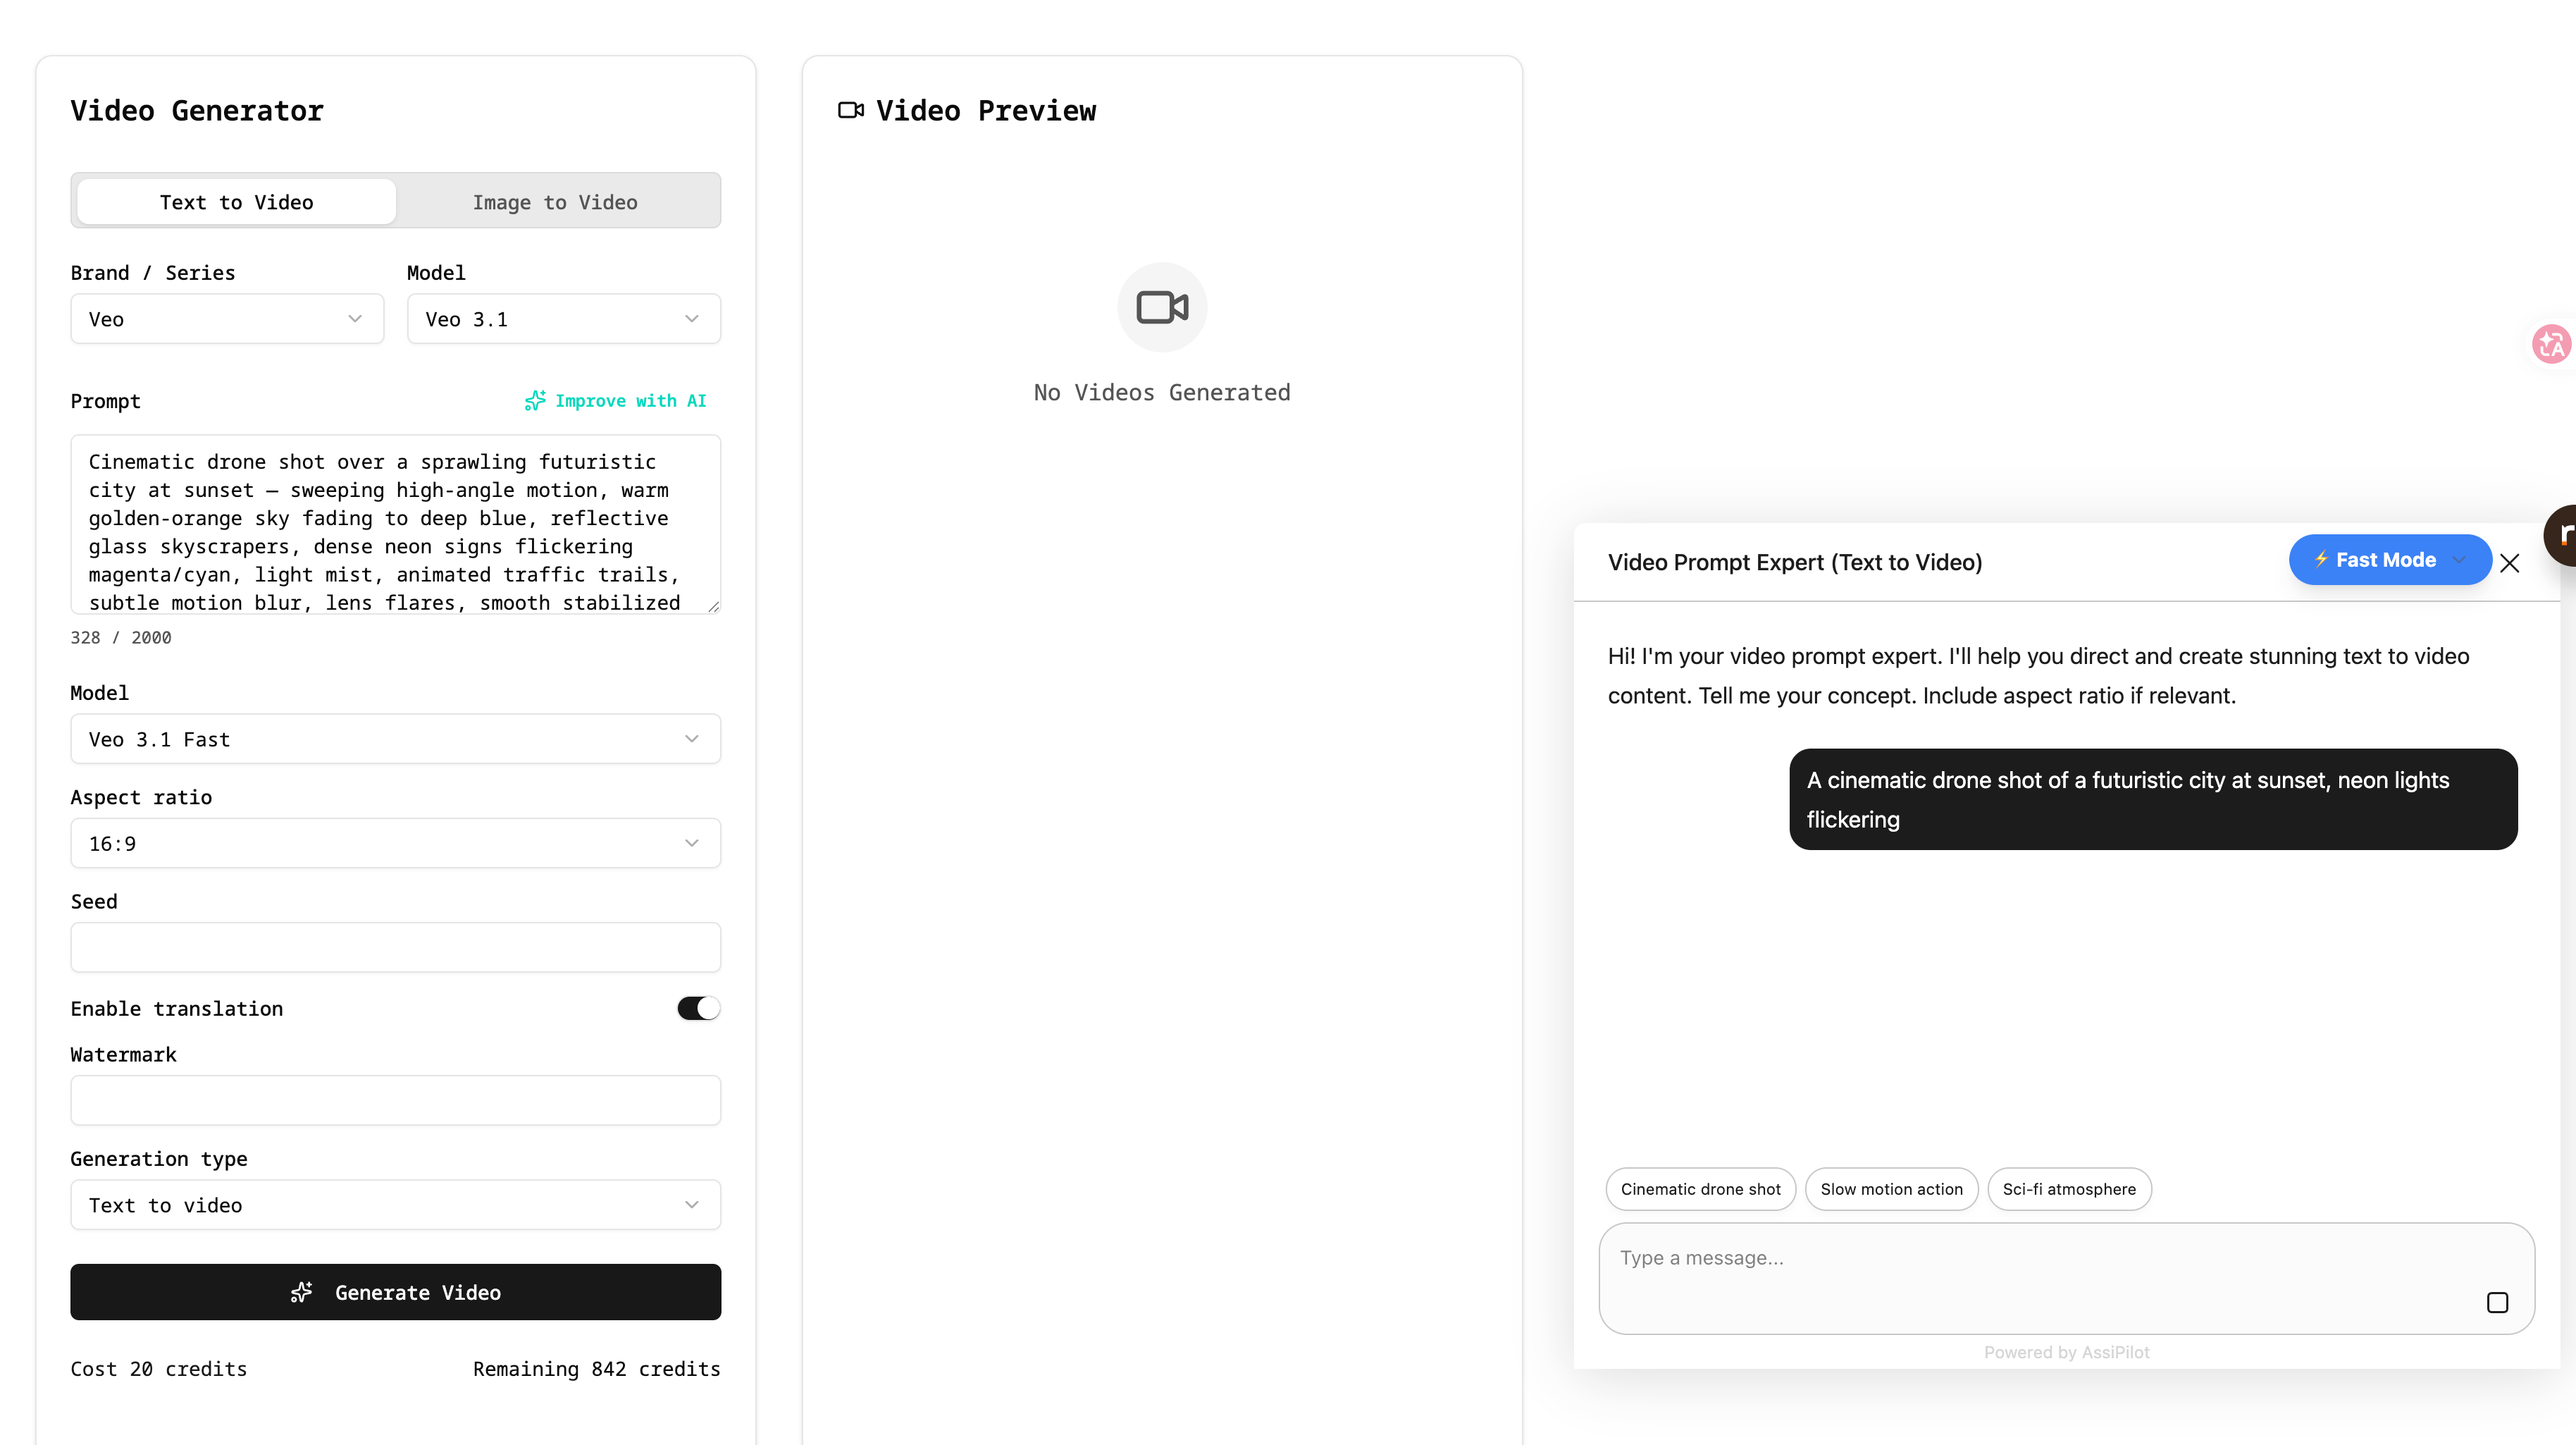Click the stop square icon in the chat input
This screenshot has height=1445, width=2576.
pyautogui.click(x=2498, y=1302)
